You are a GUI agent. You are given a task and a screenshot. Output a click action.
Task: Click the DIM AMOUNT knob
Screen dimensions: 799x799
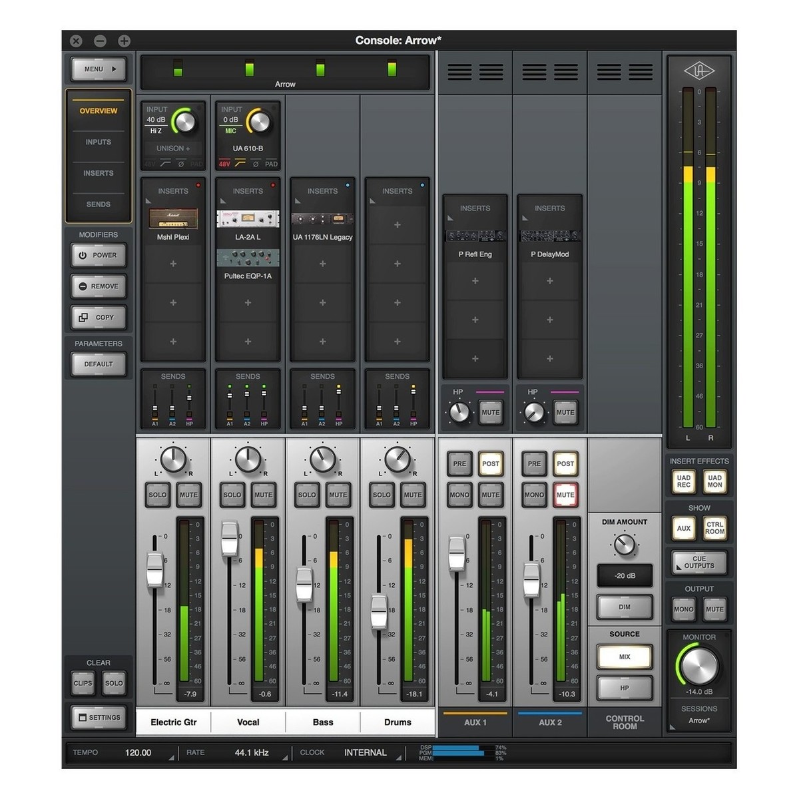[625, 545]
